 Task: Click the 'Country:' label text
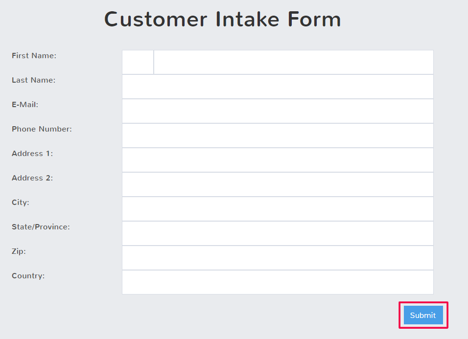[28, 276]
